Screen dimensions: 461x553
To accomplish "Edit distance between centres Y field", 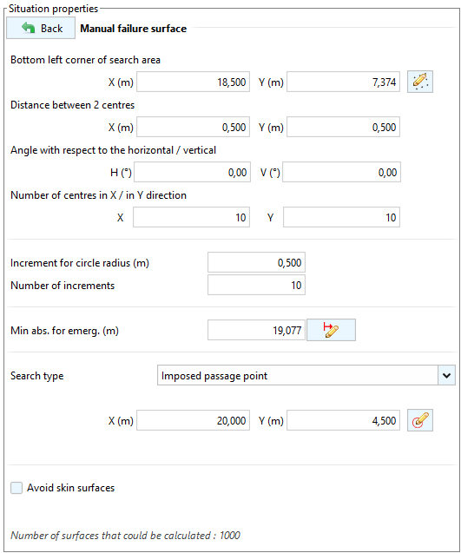I will tap(343, 127).
